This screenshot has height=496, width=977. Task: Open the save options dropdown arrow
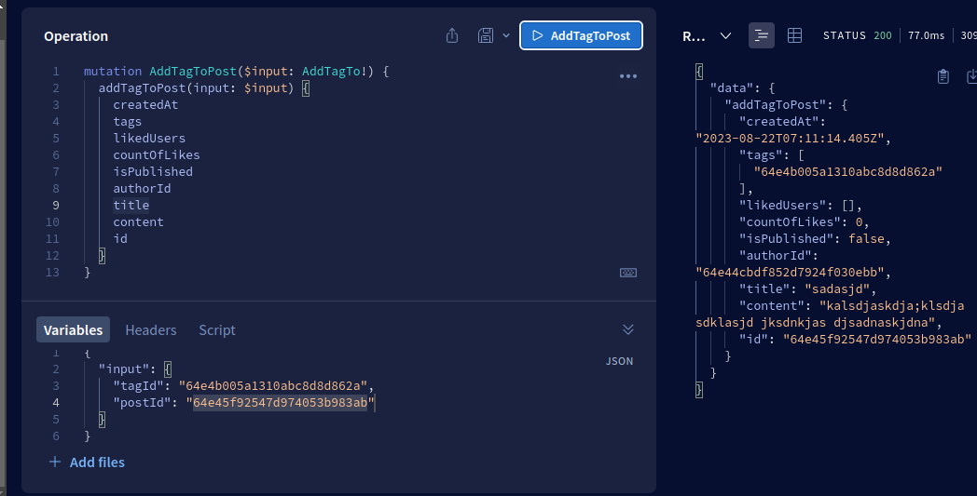click(506, 35)
